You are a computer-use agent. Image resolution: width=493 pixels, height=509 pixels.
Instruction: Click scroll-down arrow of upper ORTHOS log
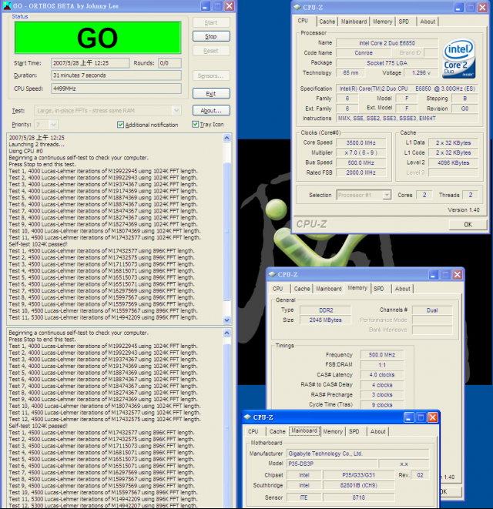point(226,320)
